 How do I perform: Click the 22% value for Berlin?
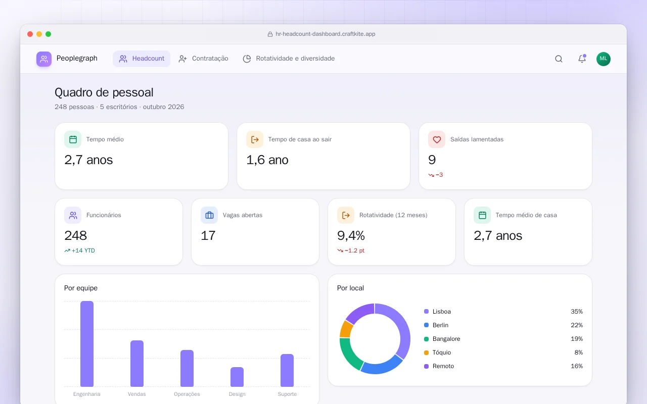click(x=577, y=325)
